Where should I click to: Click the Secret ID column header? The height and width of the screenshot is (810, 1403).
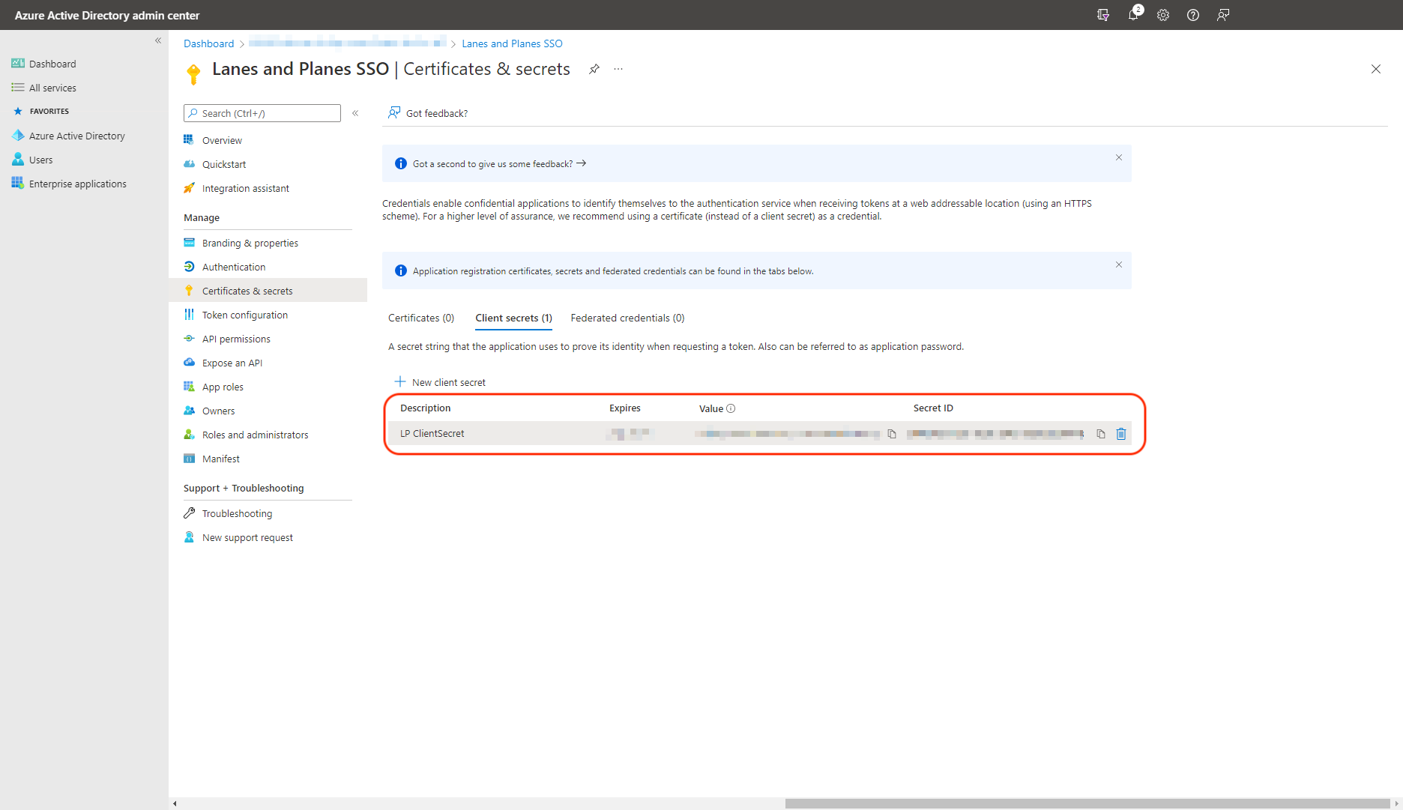pyautogui.click(x=933, y=408)
